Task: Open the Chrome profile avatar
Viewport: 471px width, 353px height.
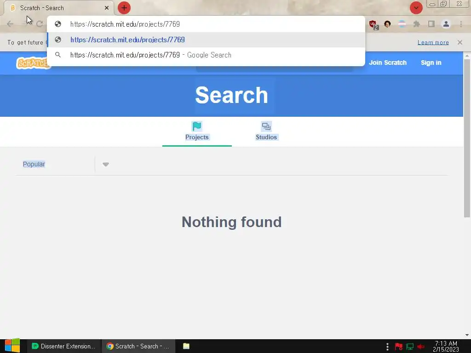Action: click(x=446, y=24)
